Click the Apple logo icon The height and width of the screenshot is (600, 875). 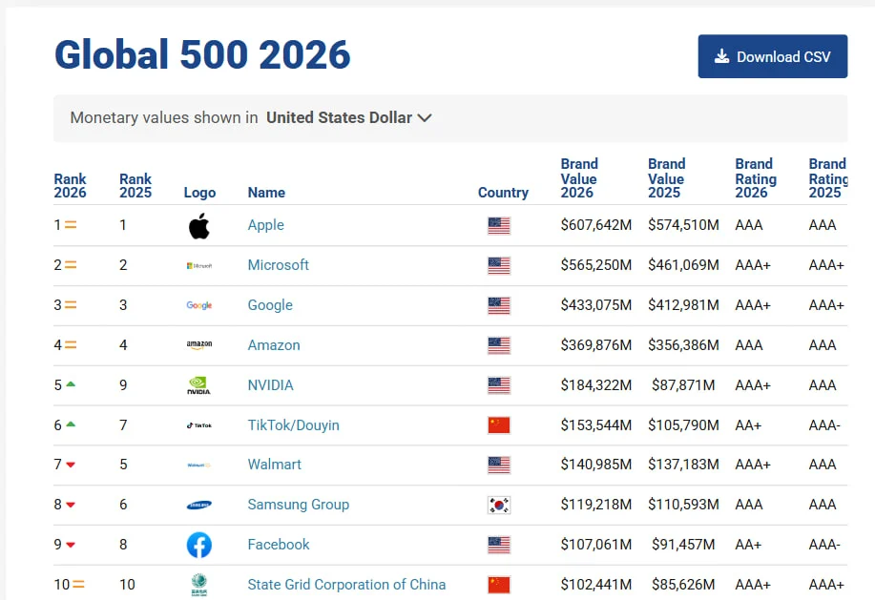[x=198, y=226]
